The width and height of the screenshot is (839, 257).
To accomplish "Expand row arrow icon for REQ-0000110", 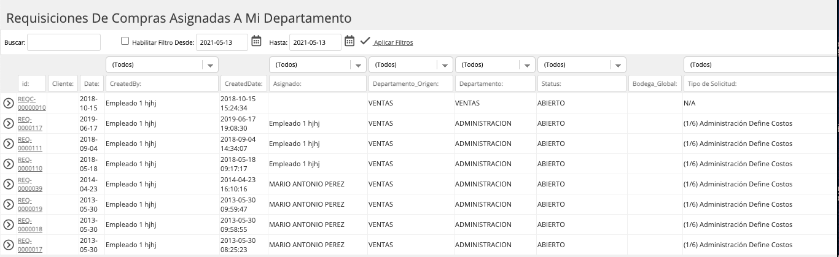I will coord(9,164).
